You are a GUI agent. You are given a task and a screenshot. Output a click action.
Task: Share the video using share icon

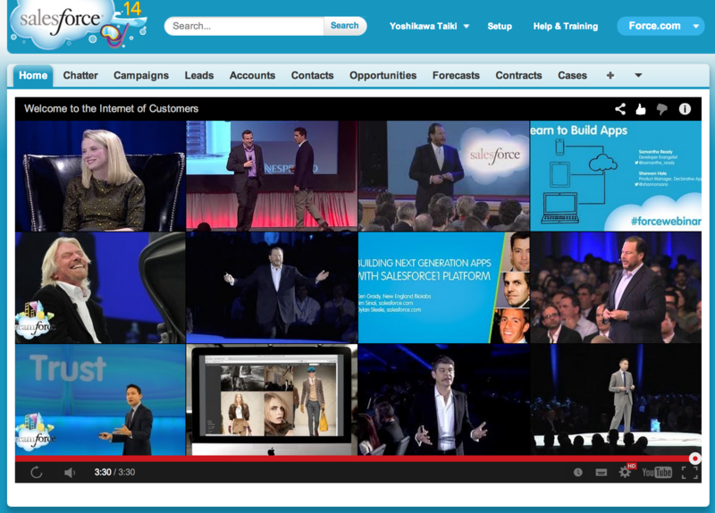[x=620, y=109]
